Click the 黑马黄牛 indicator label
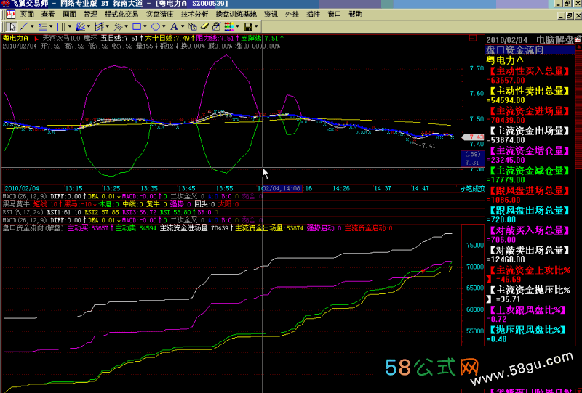This screenshot has height=393, width=582. point(16,204)
